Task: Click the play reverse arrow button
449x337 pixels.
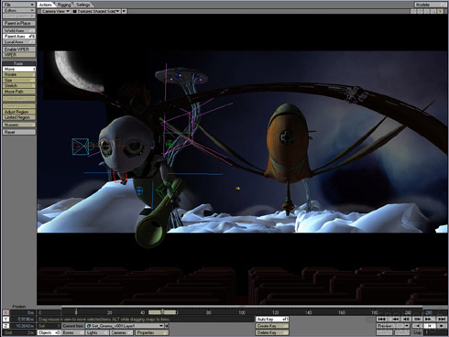Action: coord(418,326)
